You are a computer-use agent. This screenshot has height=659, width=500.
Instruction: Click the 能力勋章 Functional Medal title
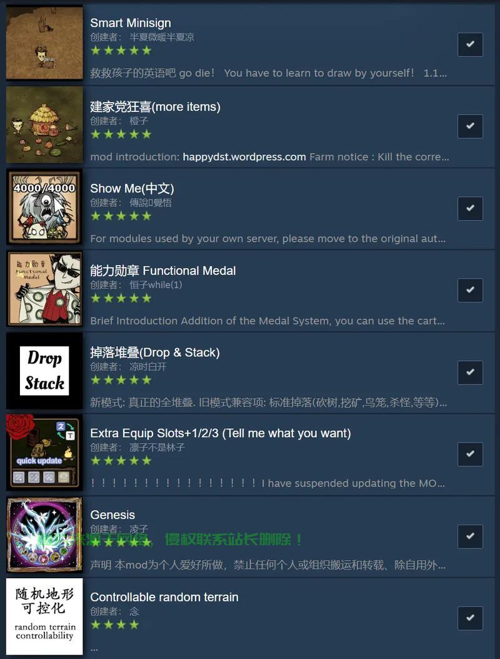pyautogui.click(x=163, y=270)
